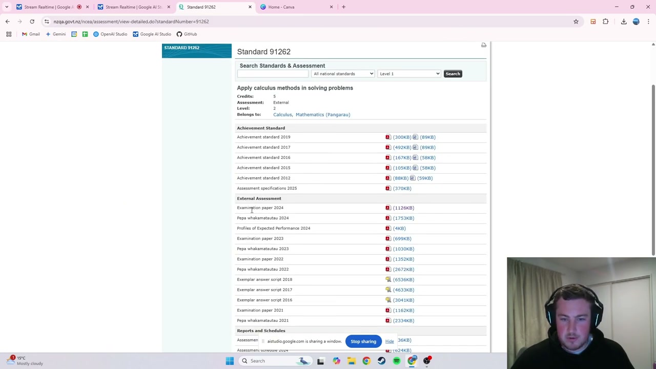Screen dimensions: 656x369
Task: Open the (2672KB) Pepa whakamatautau 2022 link
Action: tap(403, 269)
